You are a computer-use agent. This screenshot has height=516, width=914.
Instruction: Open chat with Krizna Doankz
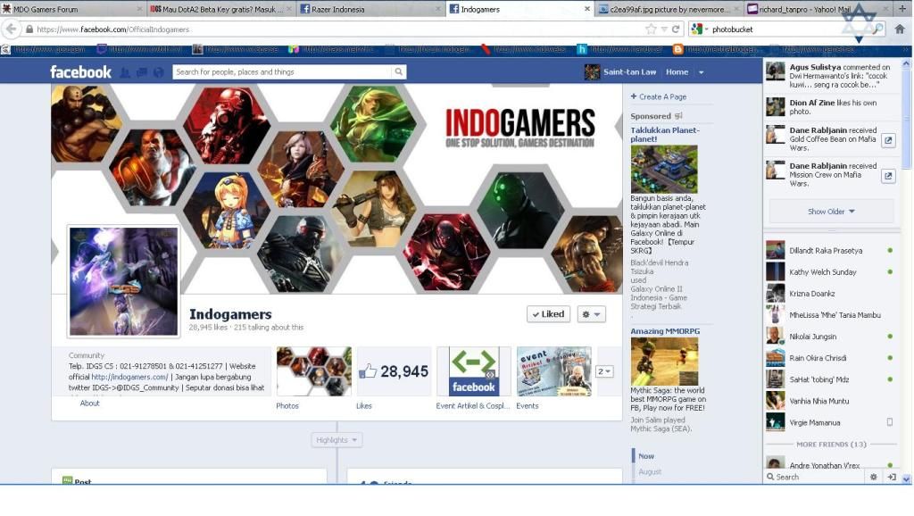(830, 294)
